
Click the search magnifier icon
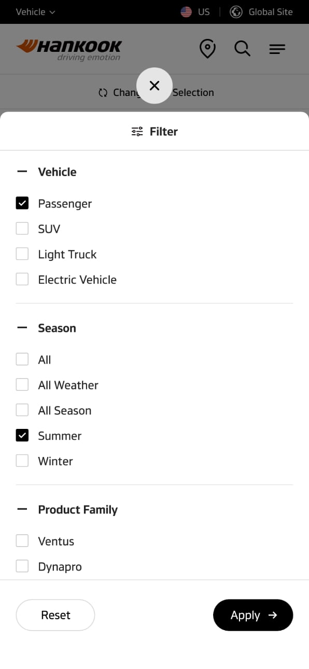[242, 49]
